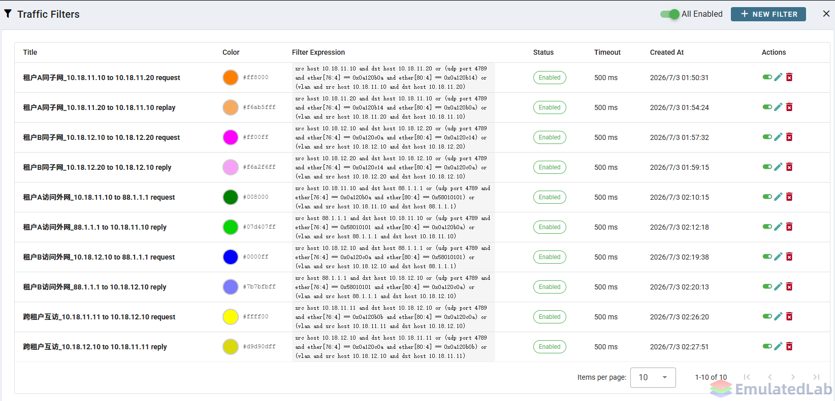Screen dimensions: 835x401
Task: Delete the 租户B访问外网 88.1.1.1 reply filter
Action: (789, 286)
